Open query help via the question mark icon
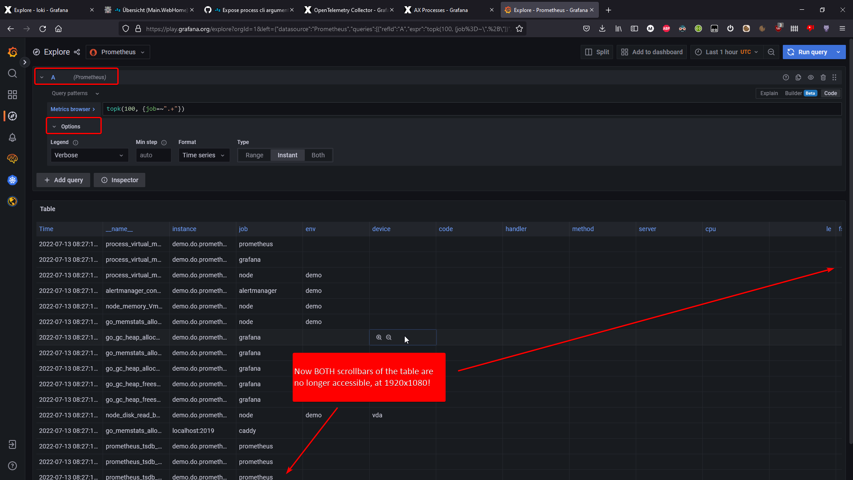Image resolution: width=853 pixels, height=480 pixels. point(786,77)
